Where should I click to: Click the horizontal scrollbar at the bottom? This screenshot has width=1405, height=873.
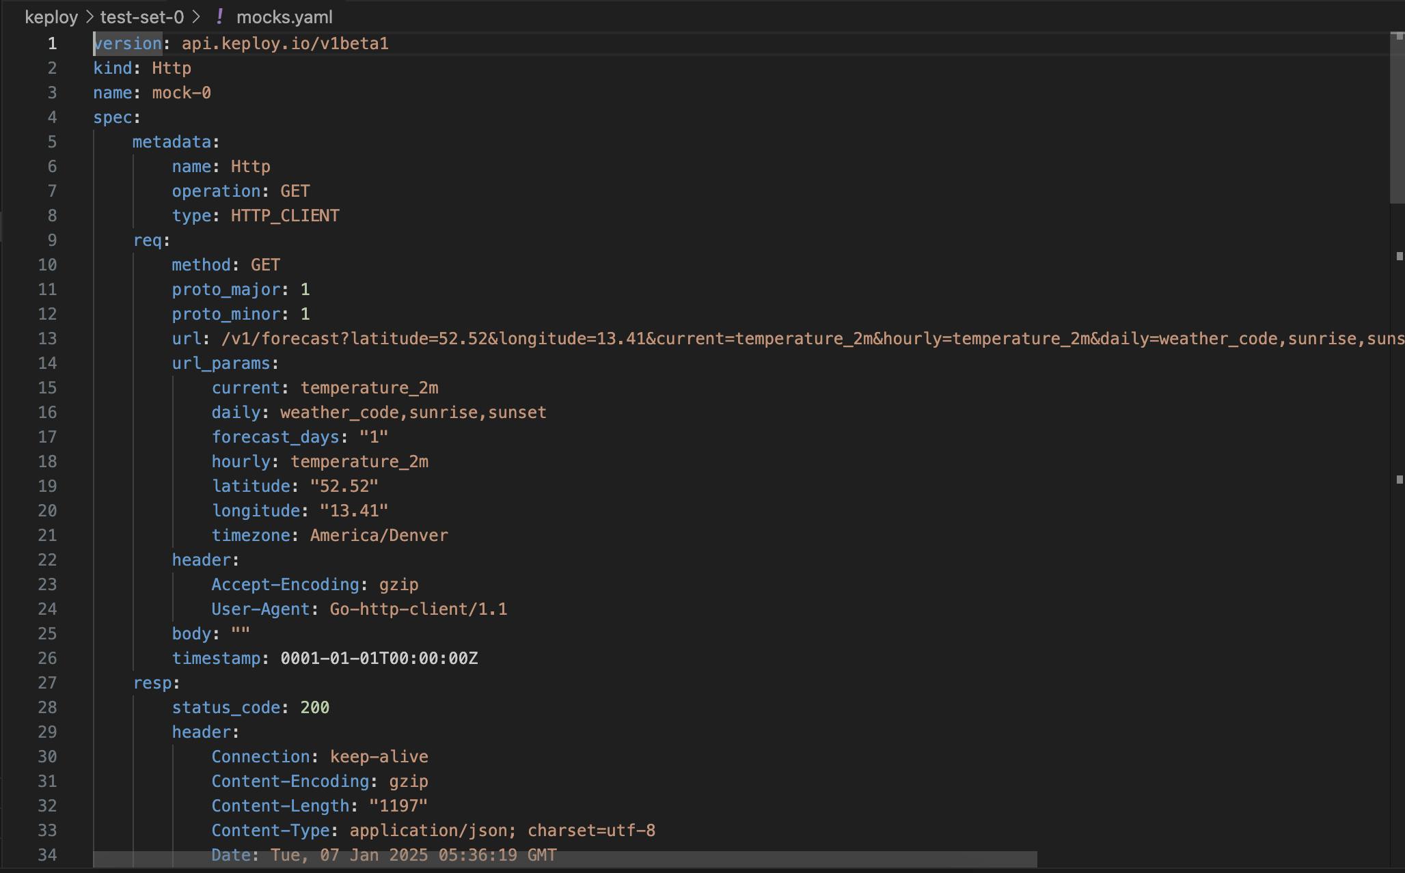[564, 859]
